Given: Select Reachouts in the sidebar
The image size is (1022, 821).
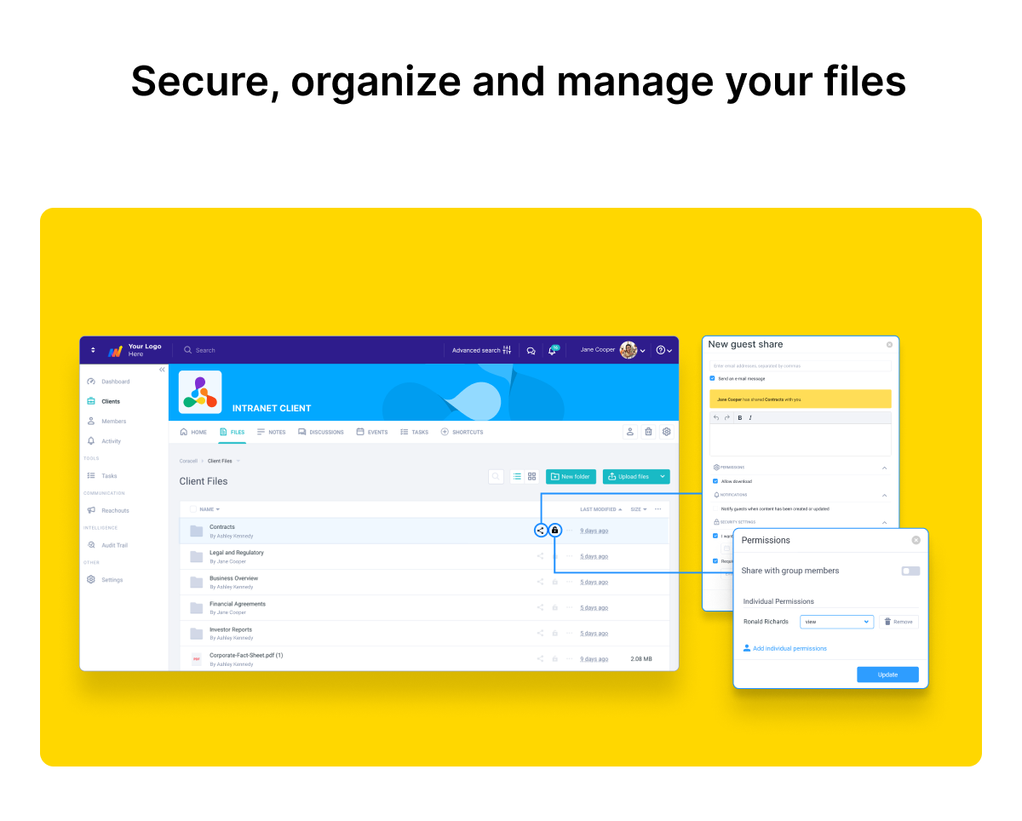Looking at the screenshot, I should coord(115,509).
